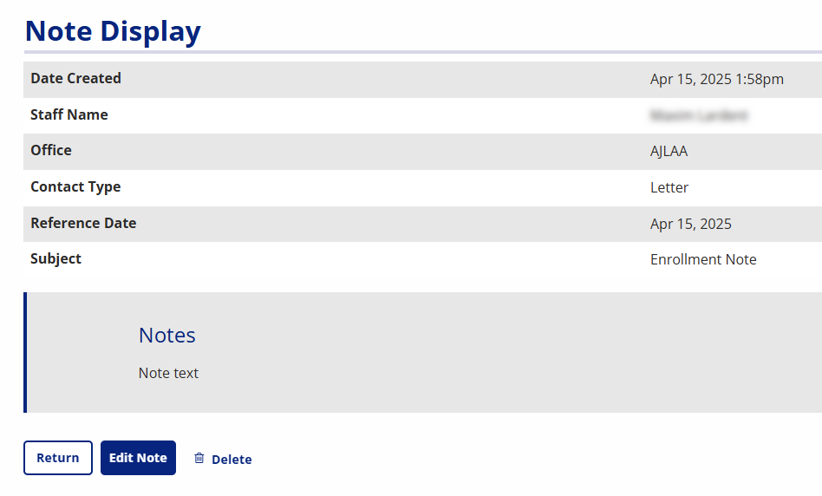Click the Note text body
The width and height of the screenshot is (822, 496).
point(168,373)
